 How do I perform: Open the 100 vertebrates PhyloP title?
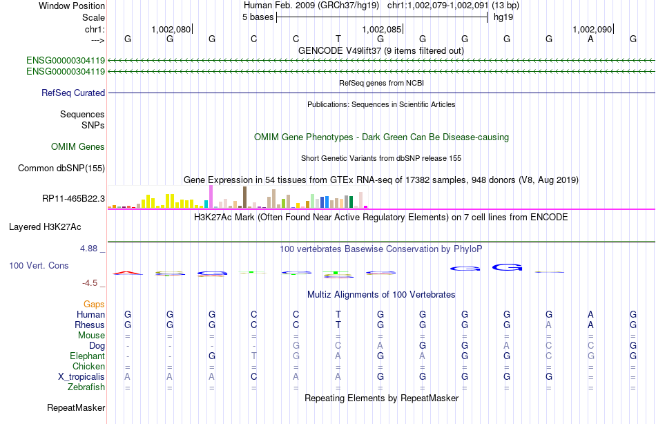380,249
